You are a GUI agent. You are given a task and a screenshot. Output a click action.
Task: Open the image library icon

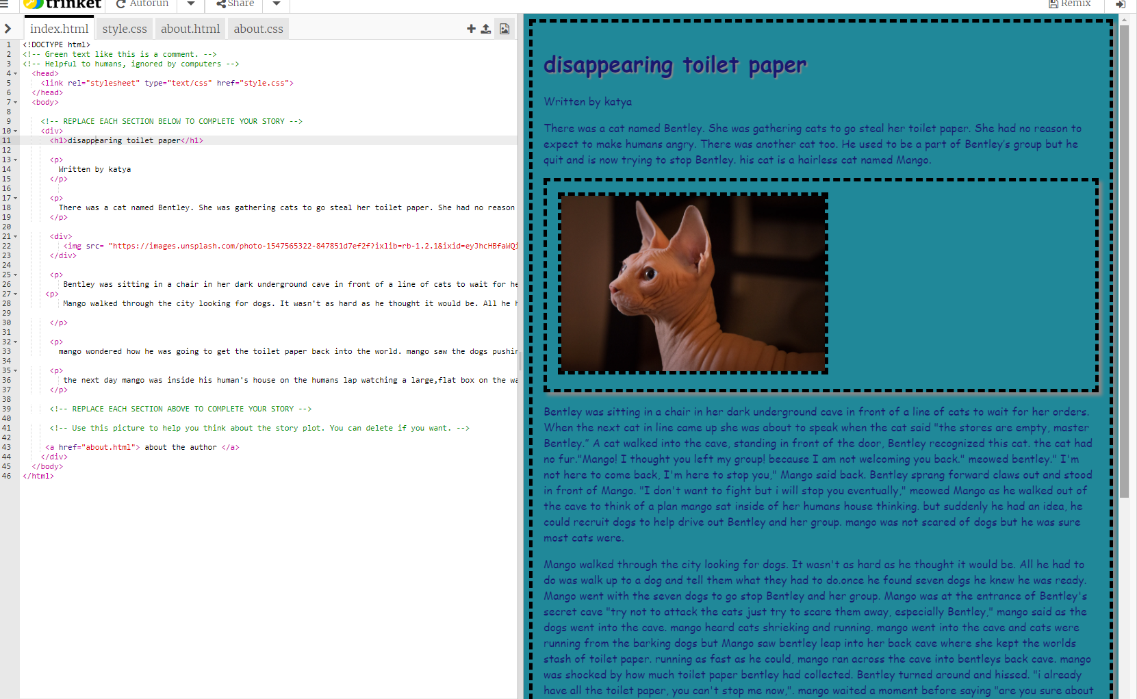(504, 28)
